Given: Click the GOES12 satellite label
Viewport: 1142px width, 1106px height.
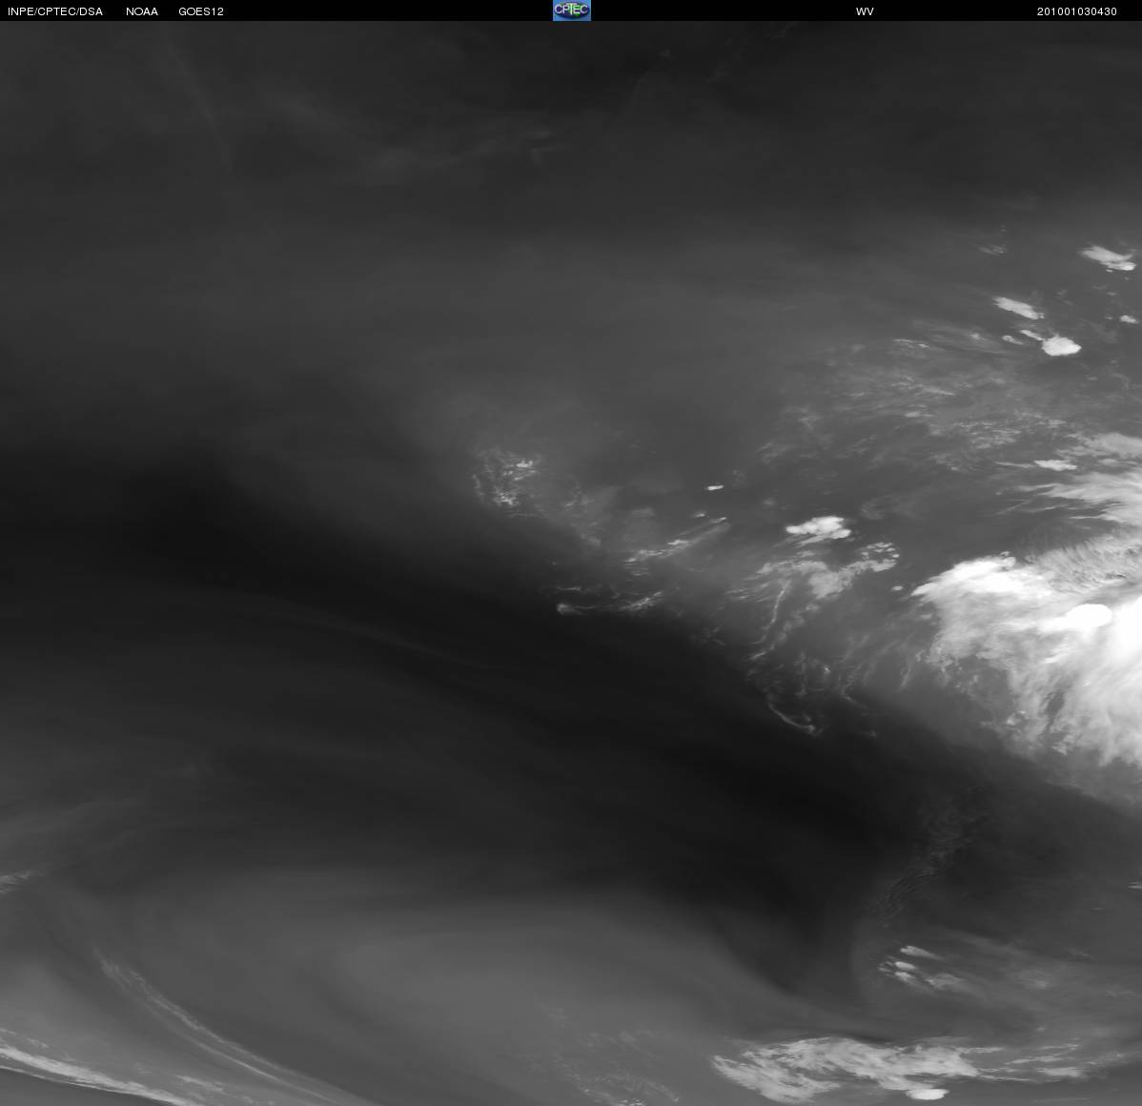Looking at the screenshot, I should (201, 11).
